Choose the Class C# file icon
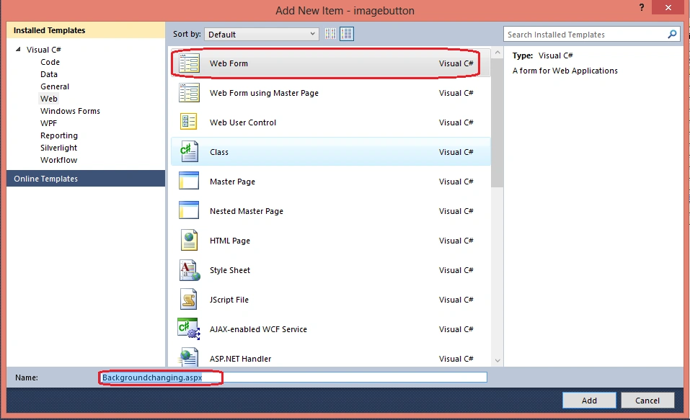 pos(189,152)
